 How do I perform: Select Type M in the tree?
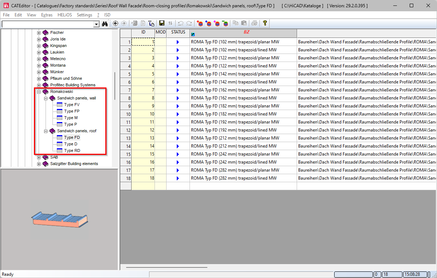point(71,118)
